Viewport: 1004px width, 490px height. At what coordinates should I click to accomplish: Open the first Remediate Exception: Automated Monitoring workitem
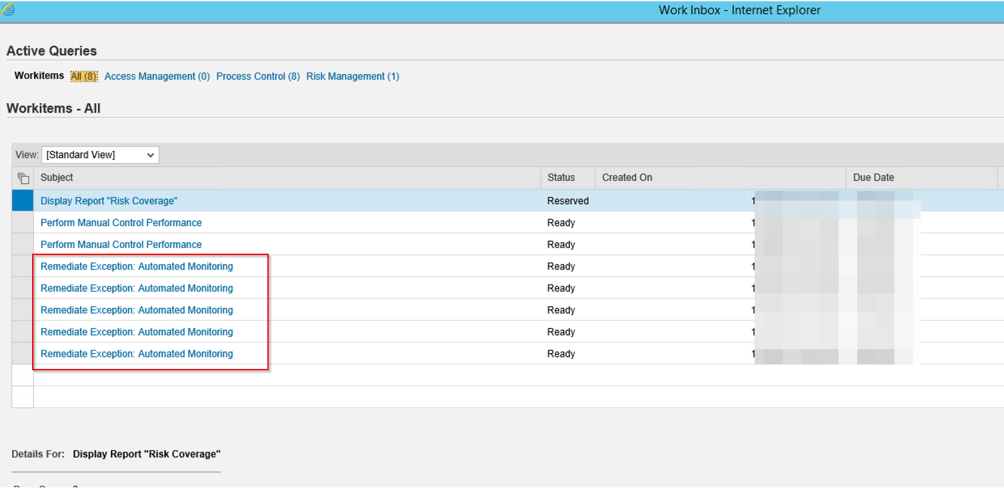137,266
